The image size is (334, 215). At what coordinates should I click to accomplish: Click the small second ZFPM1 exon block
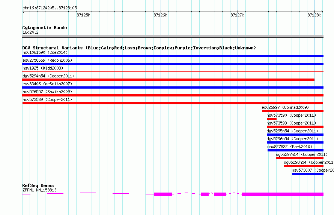point(205,194)
